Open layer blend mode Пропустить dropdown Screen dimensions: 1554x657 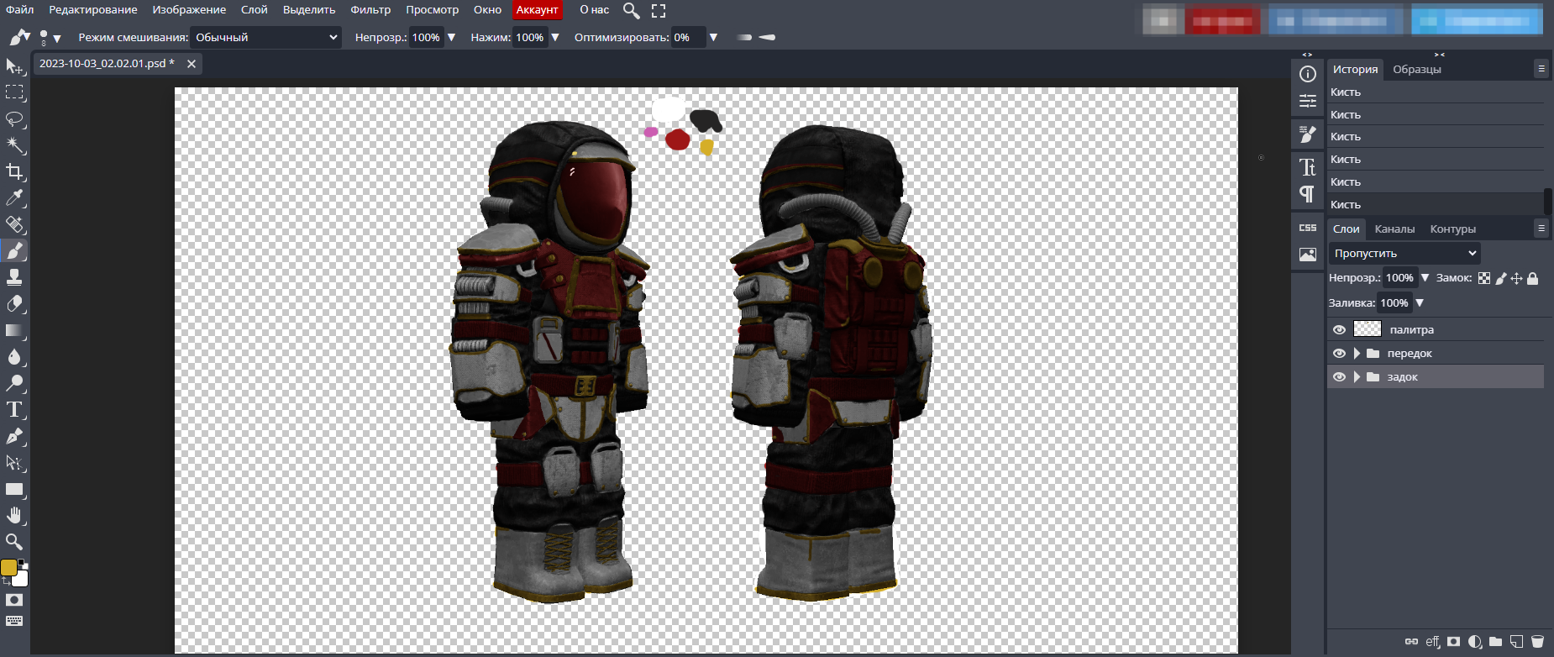1404,253
